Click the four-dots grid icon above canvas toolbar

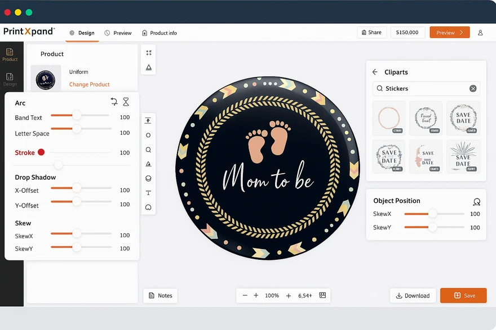pyautogui.click(x=149, y=53)
